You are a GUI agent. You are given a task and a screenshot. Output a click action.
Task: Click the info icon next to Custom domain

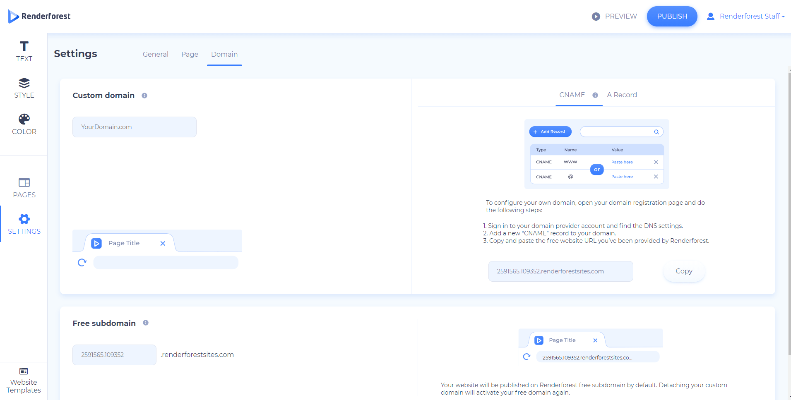point(144,95)
